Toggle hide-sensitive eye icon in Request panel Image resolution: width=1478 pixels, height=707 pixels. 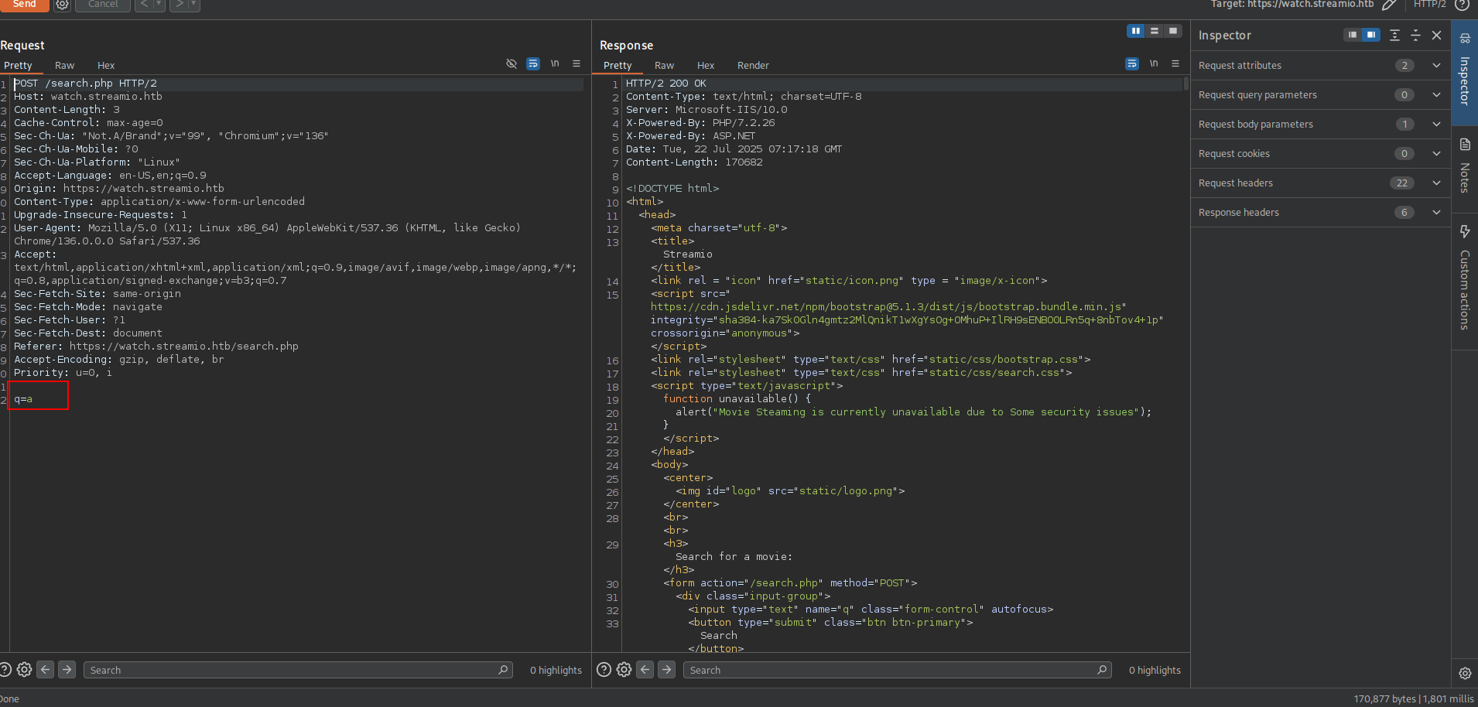click(511, 63)
